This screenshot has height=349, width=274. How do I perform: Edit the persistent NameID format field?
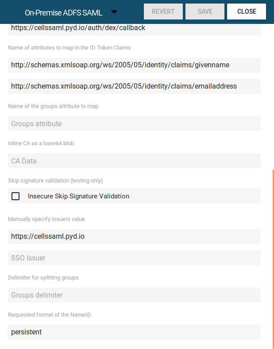tap(134, 332)
